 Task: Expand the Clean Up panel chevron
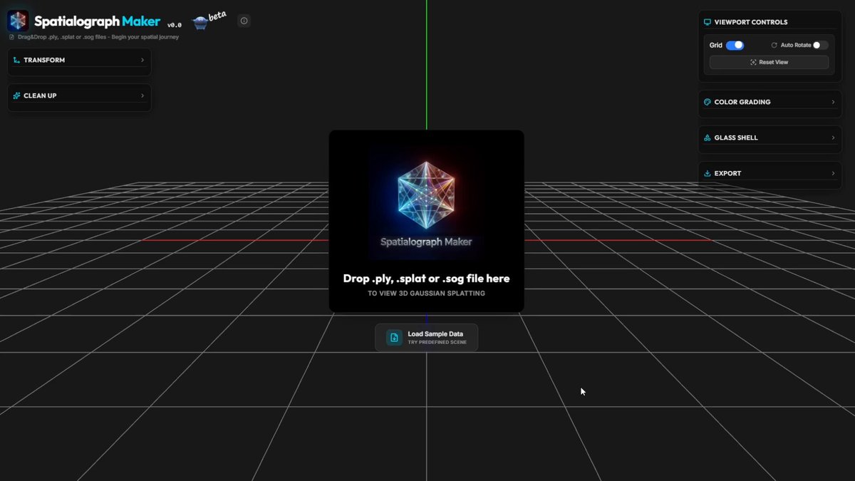tap(142, 95)
